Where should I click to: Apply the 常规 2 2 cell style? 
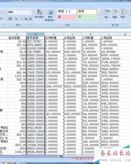(x=67, y=12)
